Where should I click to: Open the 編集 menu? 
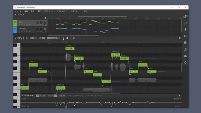[26, 11]
